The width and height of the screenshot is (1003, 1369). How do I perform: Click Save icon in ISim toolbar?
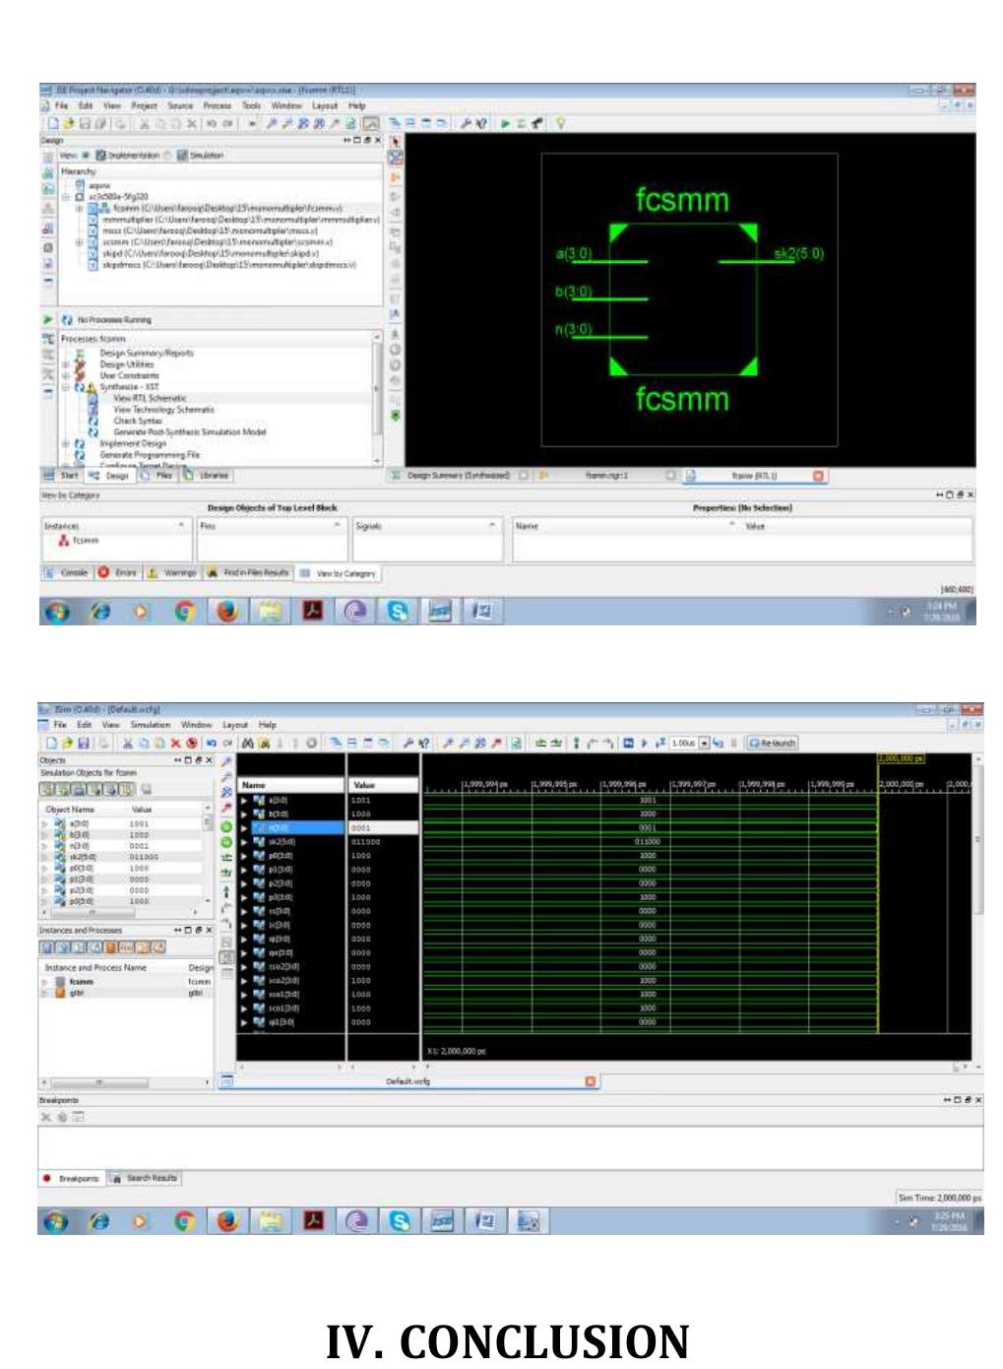[x=84, y=743]
